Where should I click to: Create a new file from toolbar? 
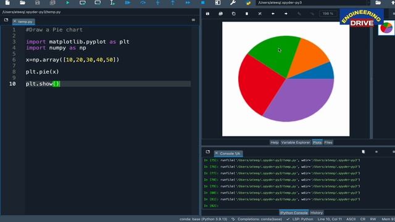(7, 2)
